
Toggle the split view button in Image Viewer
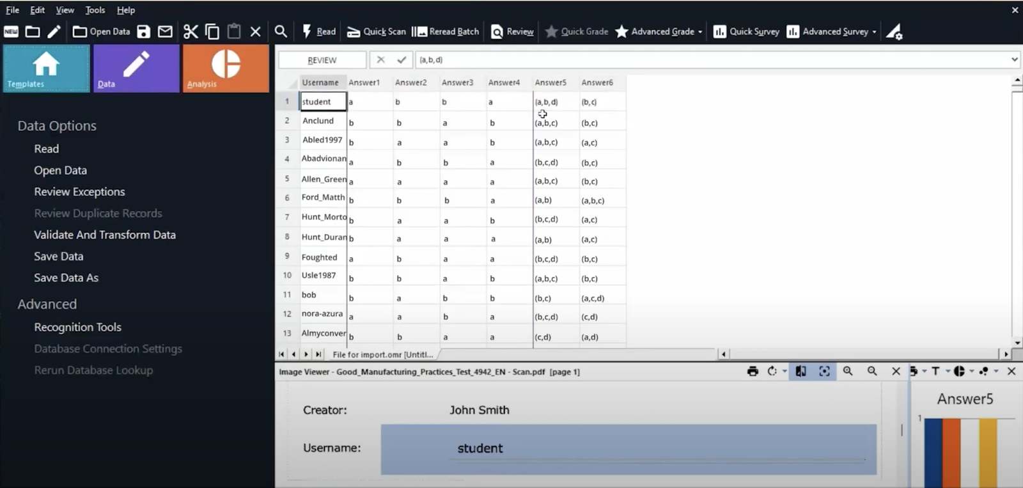point(800,372)
